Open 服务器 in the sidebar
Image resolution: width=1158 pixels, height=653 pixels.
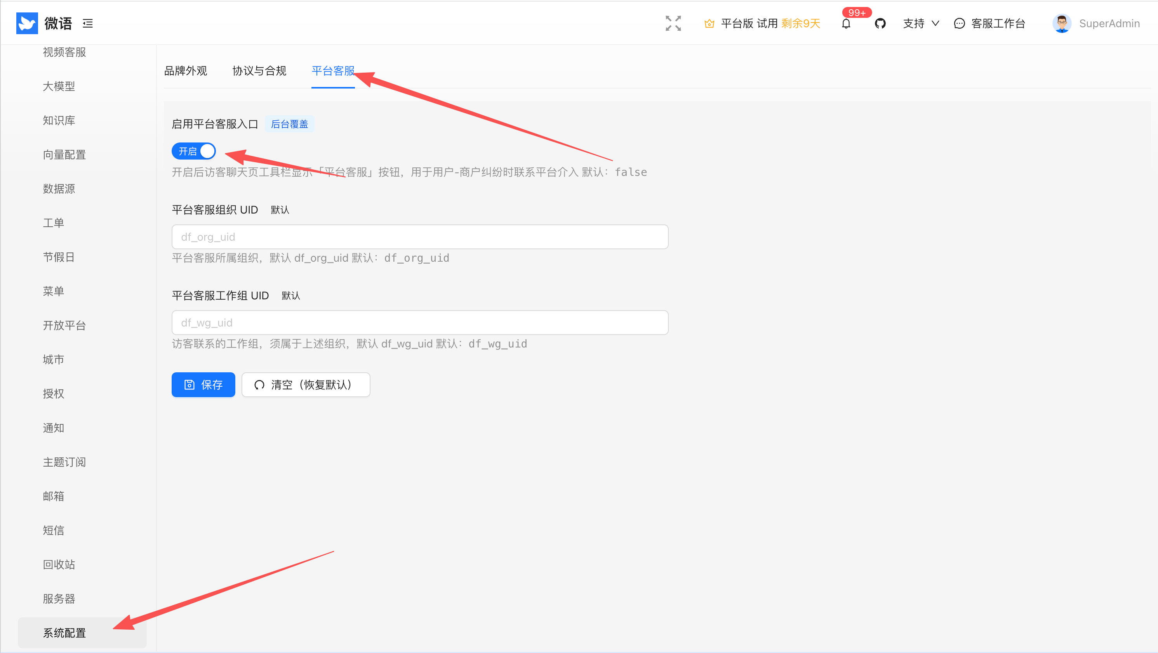pos(59,599)
